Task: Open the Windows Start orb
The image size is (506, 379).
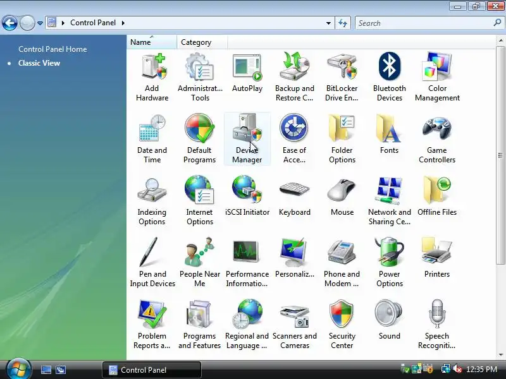Action: 18,370
